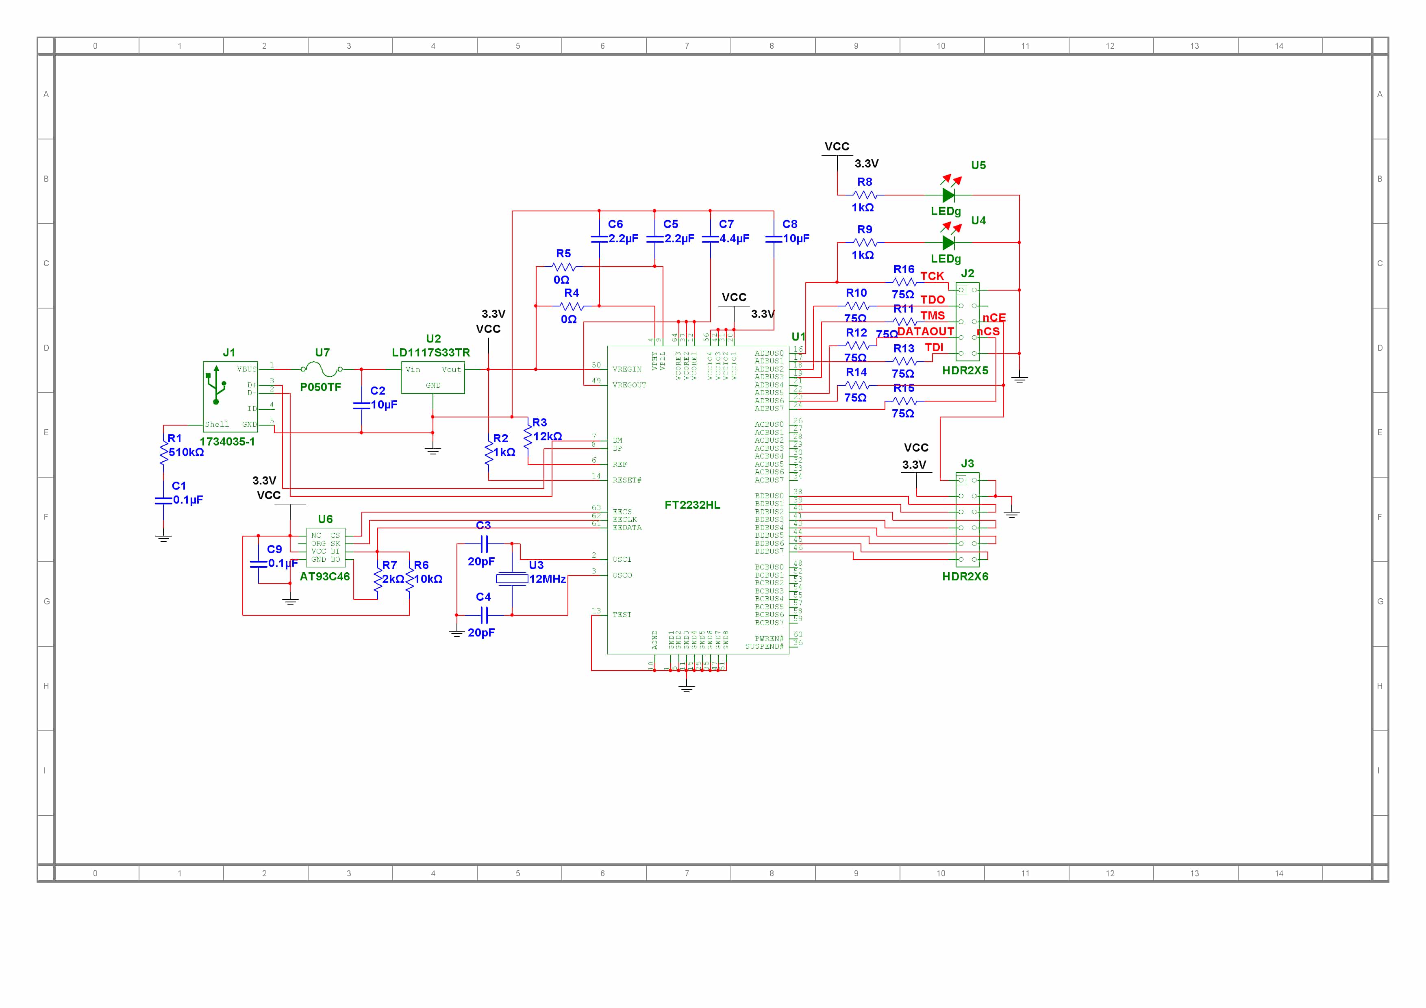Select the nCE net label

pos(994,317)
